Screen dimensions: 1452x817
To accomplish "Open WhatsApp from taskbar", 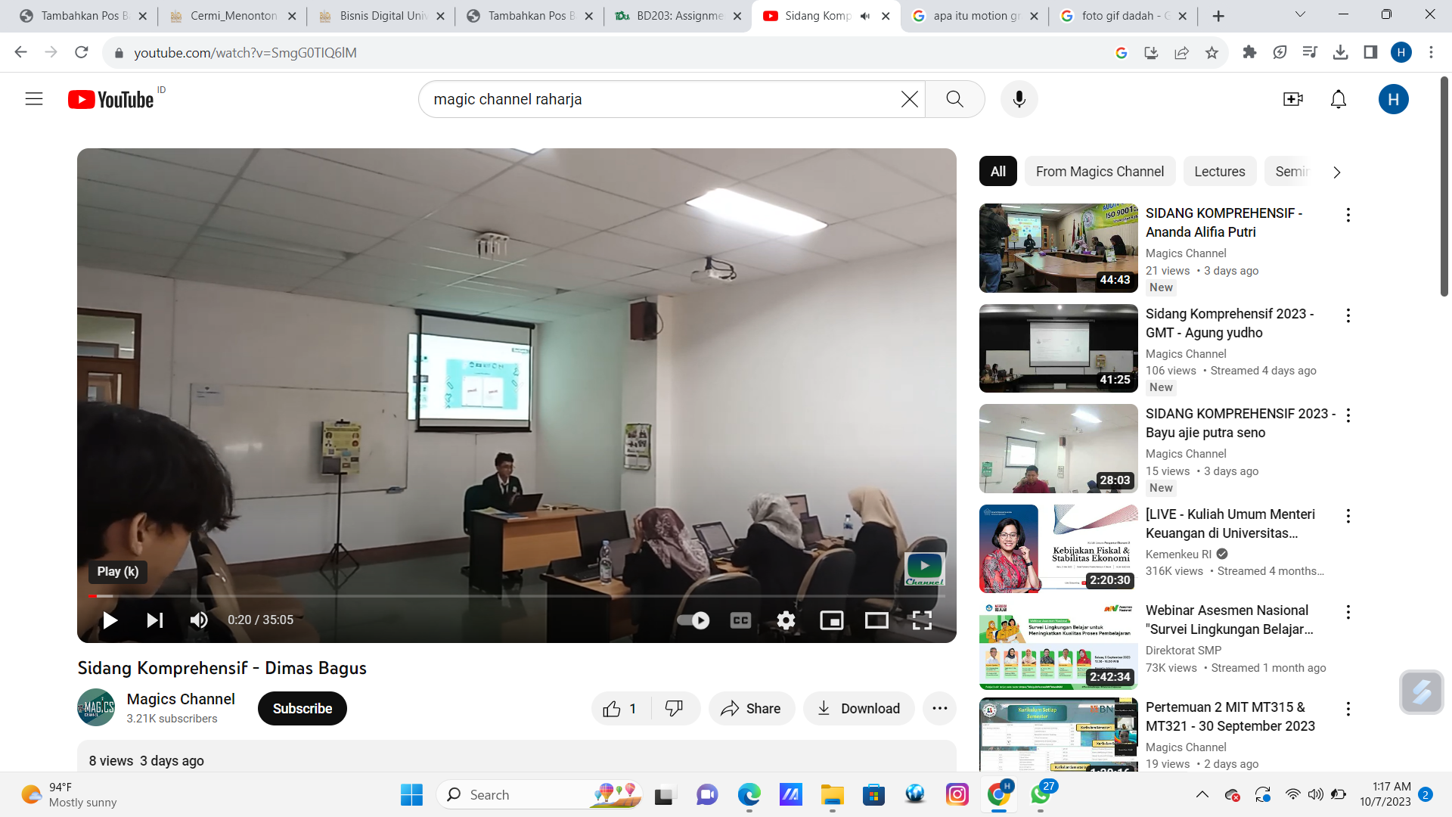I will click(x=1041, y=794).
